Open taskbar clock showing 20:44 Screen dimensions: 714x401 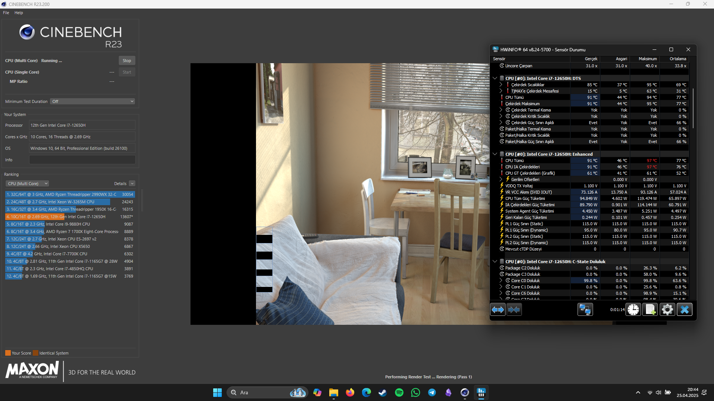688,392
